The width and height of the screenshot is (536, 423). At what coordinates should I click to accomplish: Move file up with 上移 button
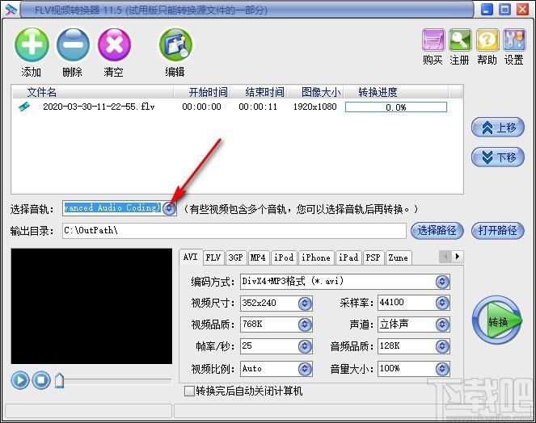click(498, 128)
